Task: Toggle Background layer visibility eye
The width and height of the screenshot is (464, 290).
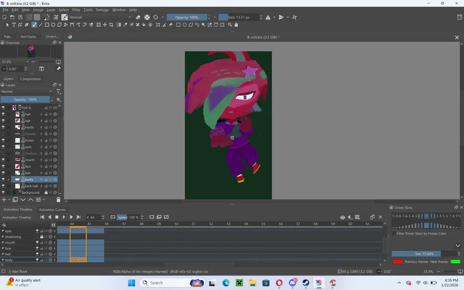Action: pyautogui.click(x=3, y=193)
